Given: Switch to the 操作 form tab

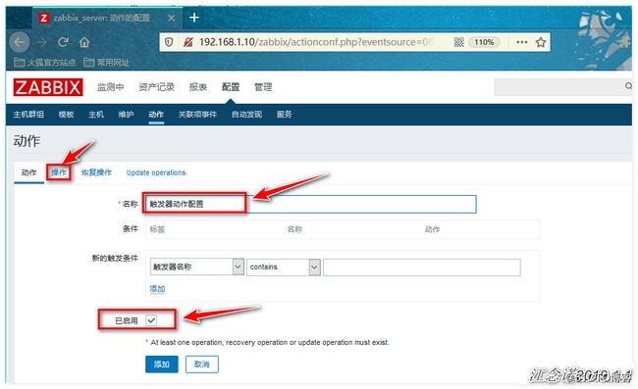Looking at the screenshot, I should [59, 172].
